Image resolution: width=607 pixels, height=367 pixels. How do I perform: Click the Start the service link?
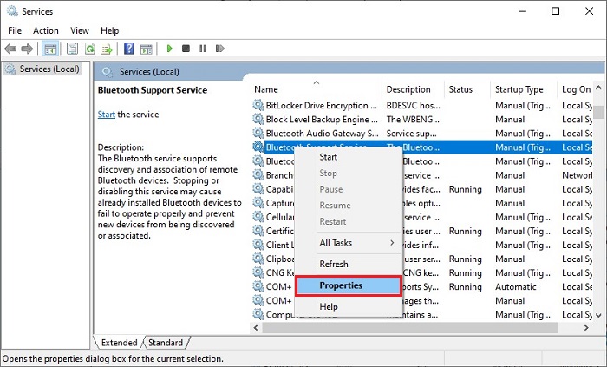[x=106, y=115]
